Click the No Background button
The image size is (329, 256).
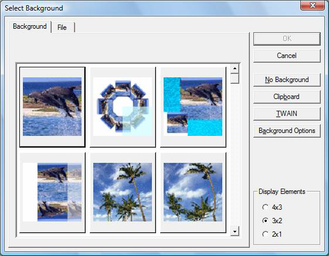[287, 80]
